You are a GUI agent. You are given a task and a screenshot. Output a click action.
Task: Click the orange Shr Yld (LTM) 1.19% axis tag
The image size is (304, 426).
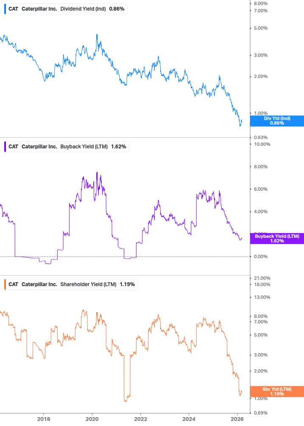click(277, 392)
